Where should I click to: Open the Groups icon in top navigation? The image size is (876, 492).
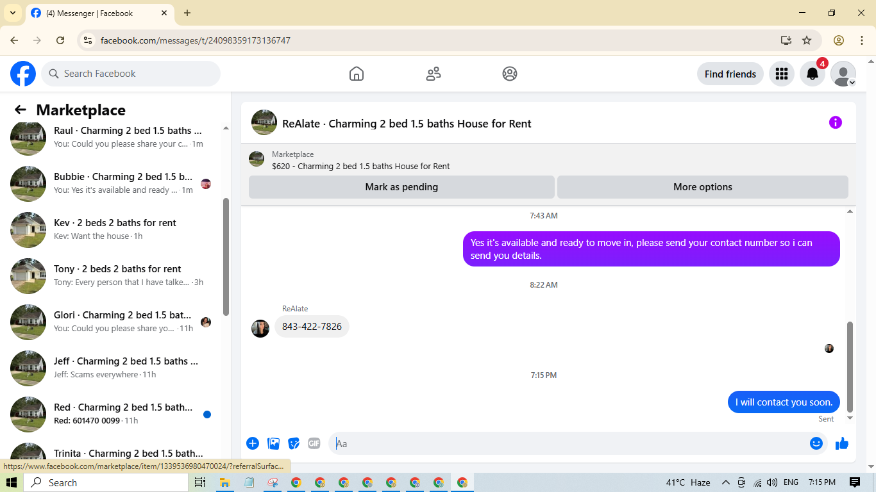click(510, 74)
